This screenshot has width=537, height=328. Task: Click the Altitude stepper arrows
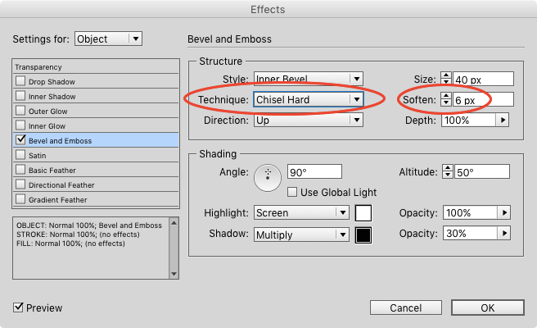click(446, 171)
